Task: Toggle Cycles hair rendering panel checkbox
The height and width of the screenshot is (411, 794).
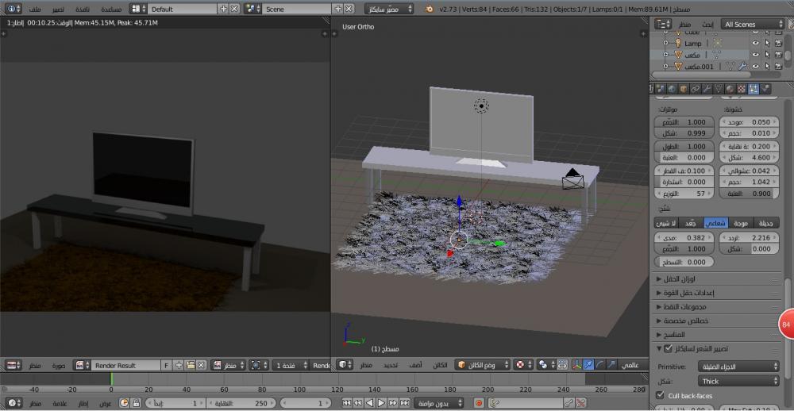Action: point(668,348)
